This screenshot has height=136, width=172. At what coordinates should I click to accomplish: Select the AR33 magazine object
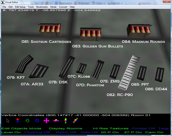click(x=39, y=71)
